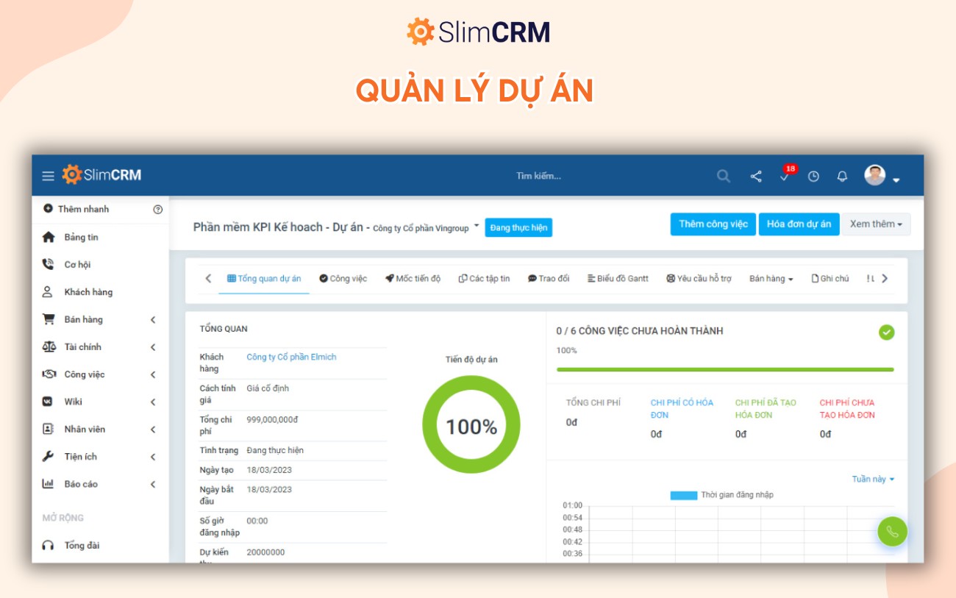Screen dimensions: 956x598
Task: Expand the Bán hàng sidebar submenu
Action: click(153, 319)
